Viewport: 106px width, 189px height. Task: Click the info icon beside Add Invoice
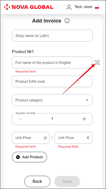pos(67,21)
